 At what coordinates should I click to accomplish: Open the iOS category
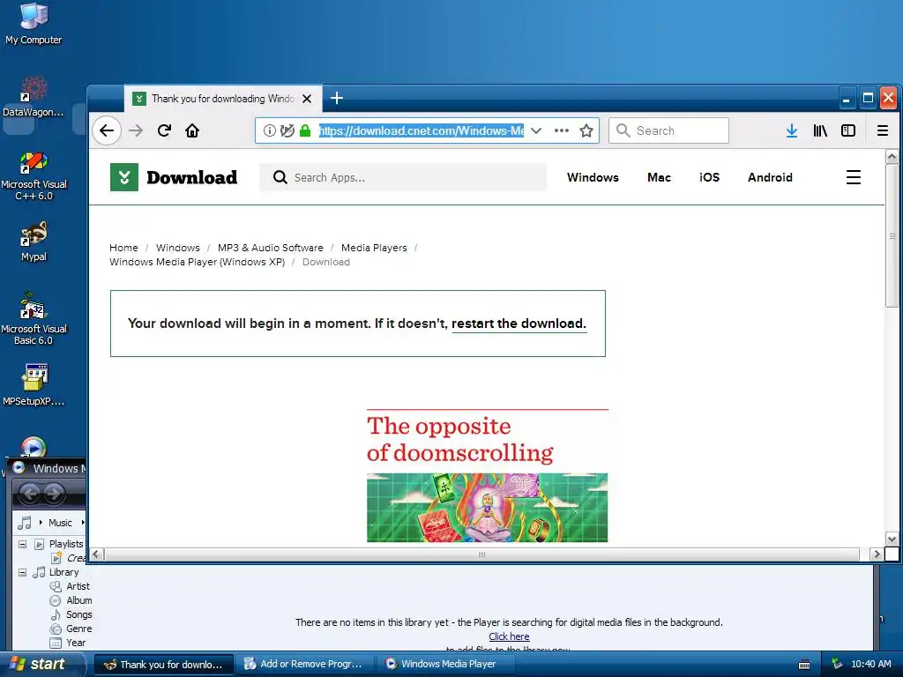[x=710, y=177]
